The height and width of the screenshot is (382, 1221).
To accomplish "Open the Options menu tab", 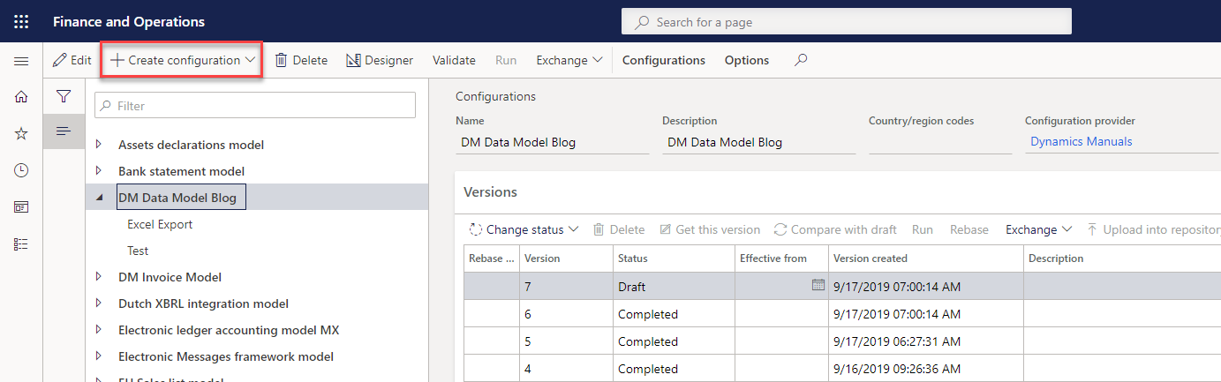I will [746, 60].
